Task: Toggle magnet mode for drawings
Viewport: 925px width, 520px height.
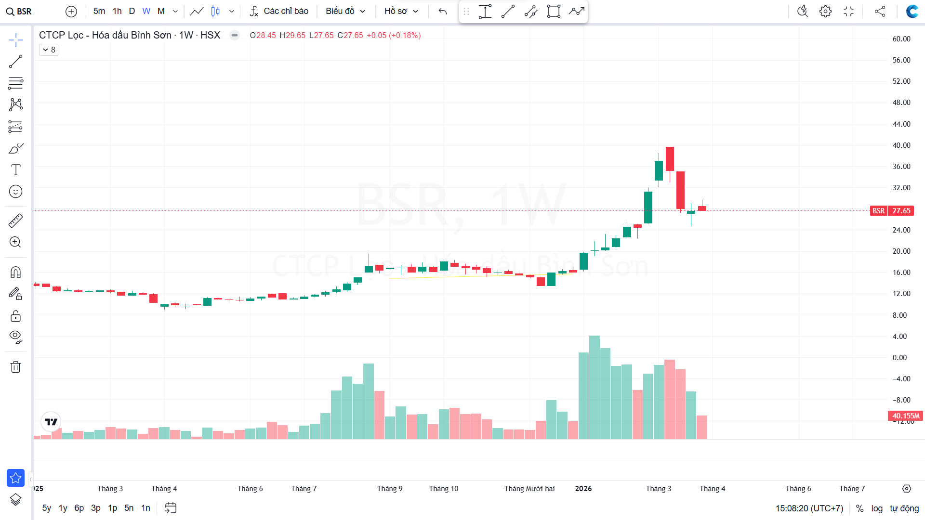Action: coord(15,273)
